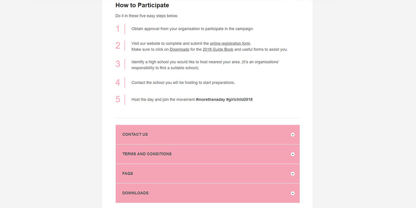Click the pink step number 5
Viewport: 416px width, 208px height.
click(118, 99)
